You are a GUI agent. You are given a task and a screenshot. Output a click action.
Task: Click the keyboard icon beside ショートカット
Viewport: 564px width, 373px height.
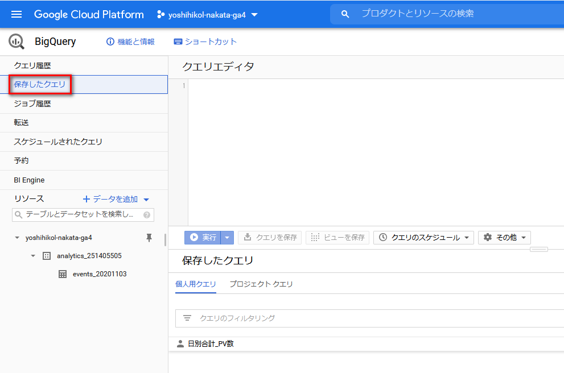coord(178,42)
